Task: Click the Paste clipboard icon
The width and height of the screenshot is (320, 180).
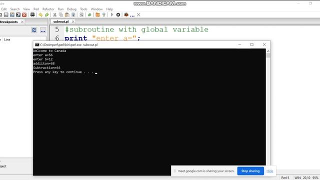Action: tap(67, 14)
